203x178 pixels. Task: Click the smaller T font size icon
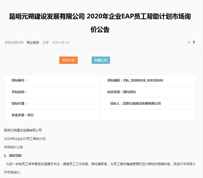189,43
